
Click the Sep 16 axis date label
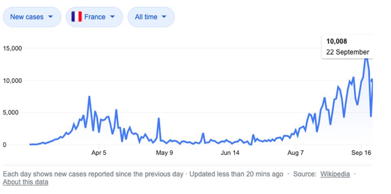[x=361, y=153]
